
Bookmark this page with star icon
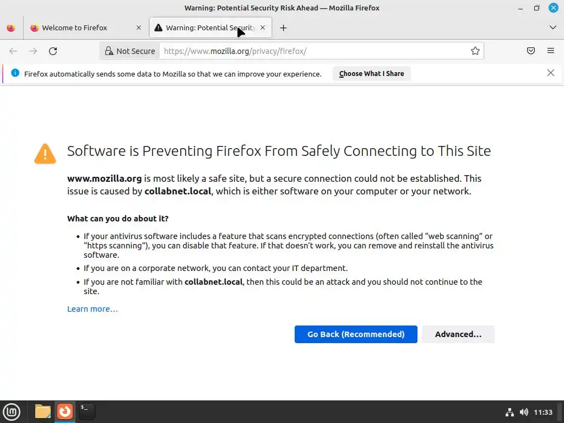click(x=475, y=51)
